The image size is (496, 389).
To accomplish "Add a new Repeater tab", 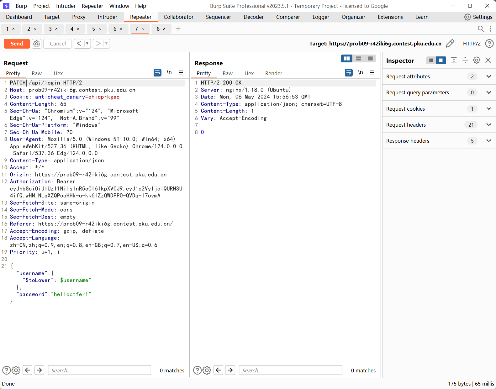I will [178, 29].
